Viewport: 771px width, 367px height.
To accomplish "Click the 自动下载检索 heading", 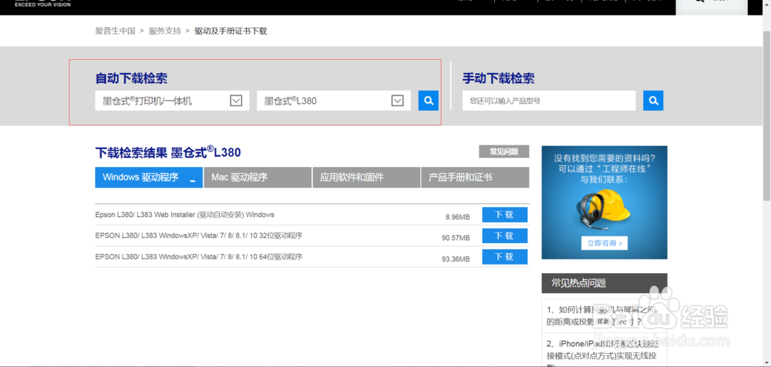I will coord(131,78).
